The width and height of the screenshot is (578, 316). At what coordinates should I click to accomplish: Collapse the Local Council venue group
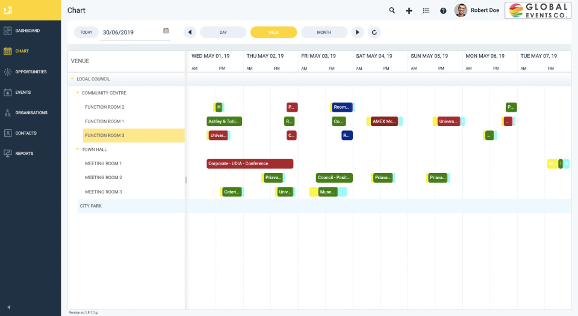tap(72, 79)
